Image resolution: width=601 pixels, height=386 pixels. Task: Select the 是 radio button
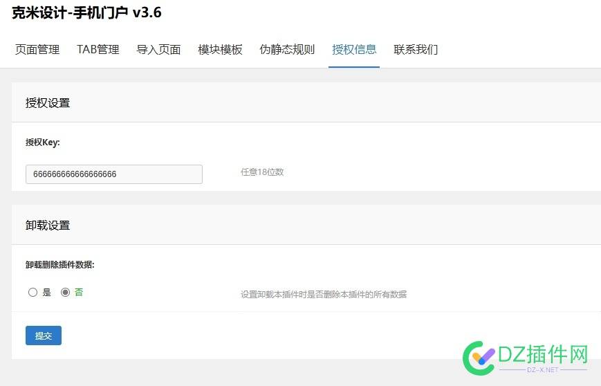tap(33, 293)
